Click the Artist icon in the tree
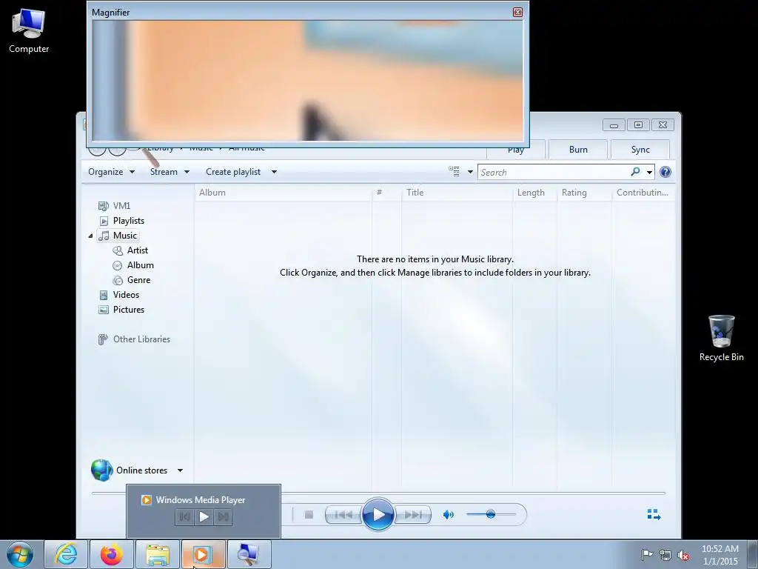The image size is (758, 569). tap(118, 250)
